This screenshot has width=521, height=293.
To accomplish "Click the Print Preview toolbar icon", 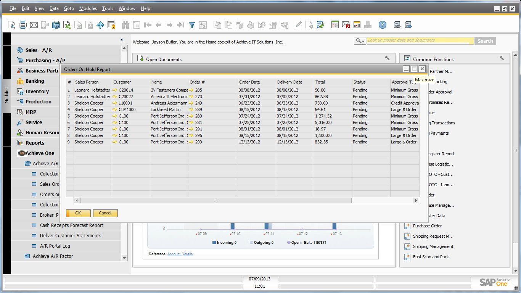I will [x=11, y=25].
